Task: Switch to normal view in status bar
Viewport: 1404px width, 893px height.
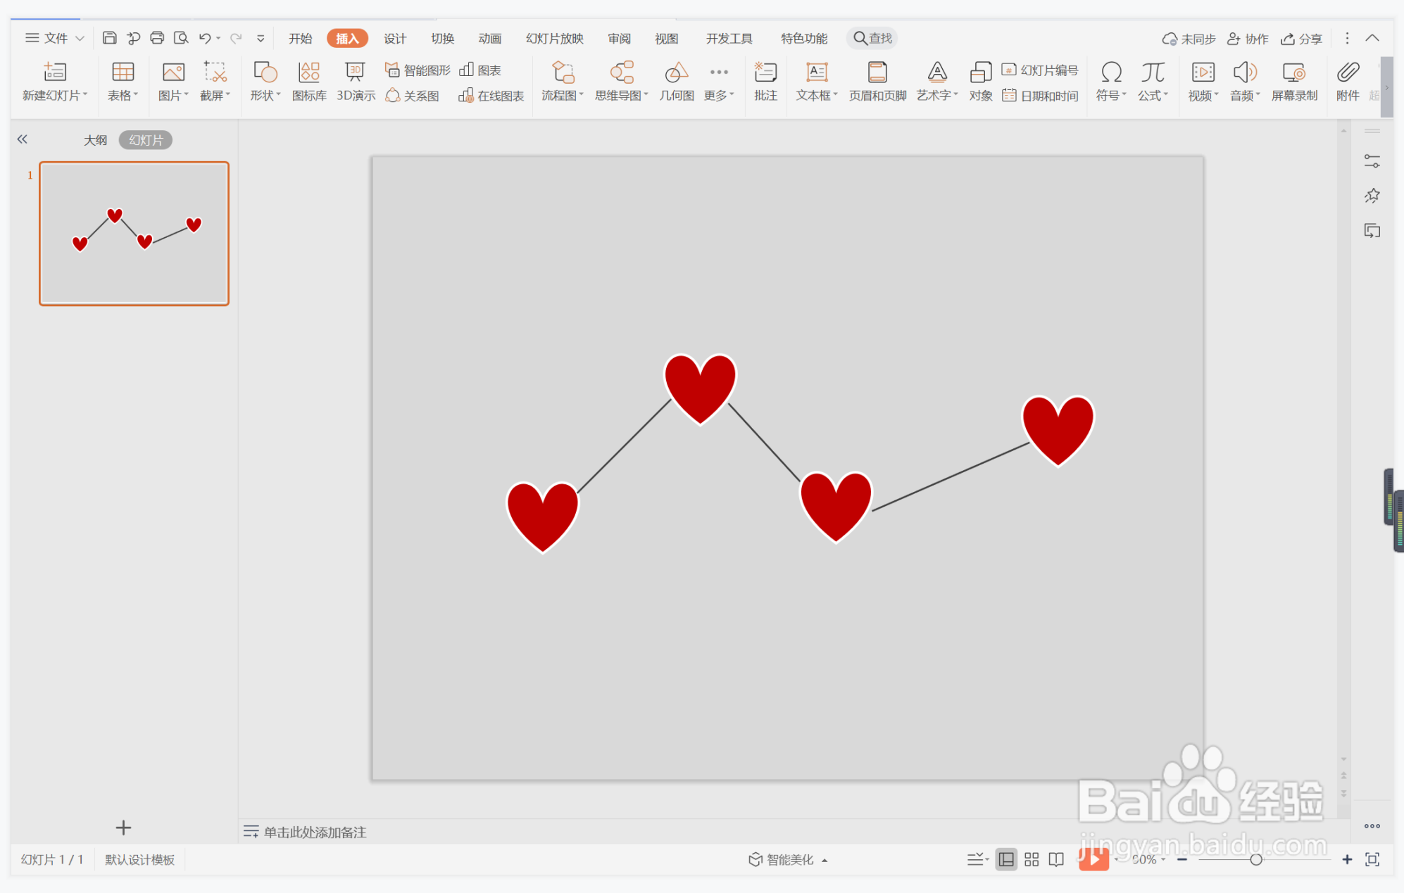Action: tap(1006, 859)
